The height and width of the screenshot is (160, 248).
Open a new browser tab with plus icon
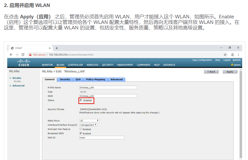coord(57,48)
